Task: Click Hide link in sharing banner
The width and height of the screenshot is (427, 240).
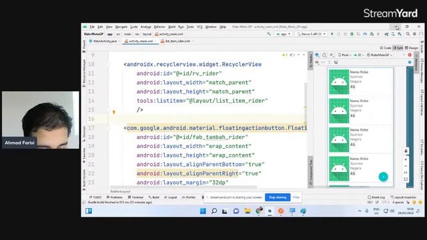Action: coord(296,197)
